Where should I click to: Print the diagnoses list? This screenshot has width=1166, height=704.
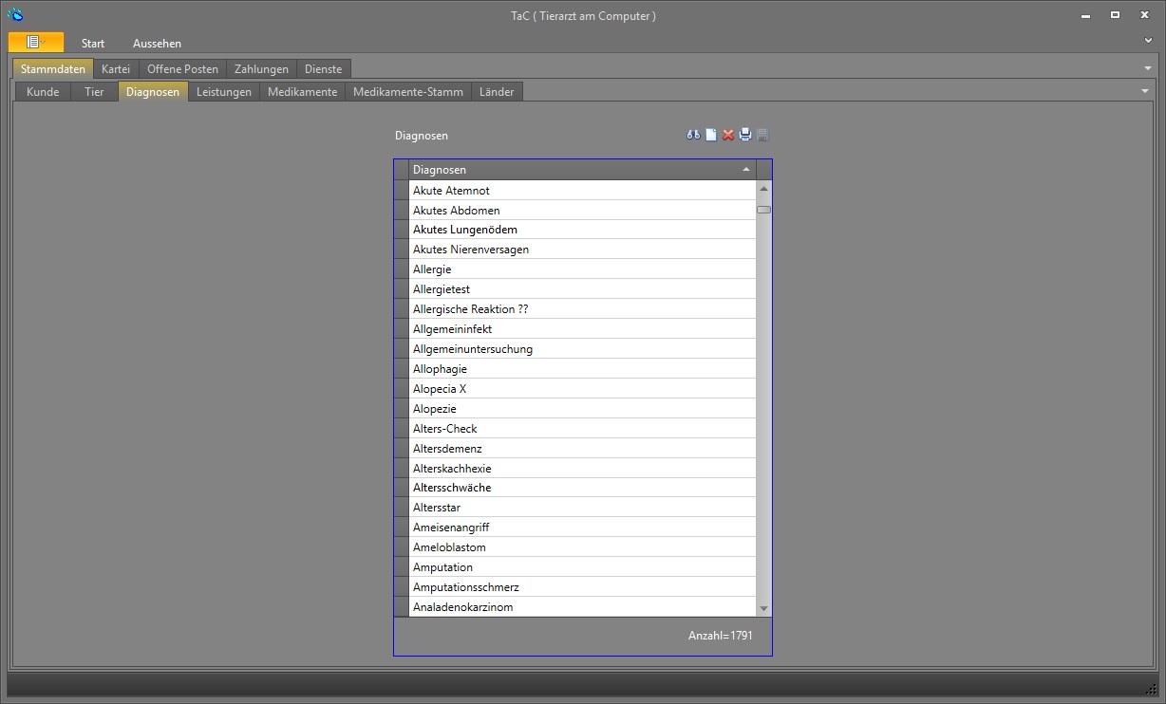[x=745, y=135]
